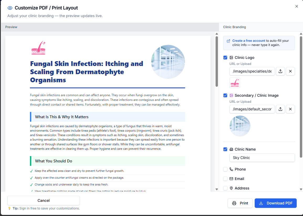Image resolution: width=303 pixels, height=216 pixels.
Task: Click the What You Should Do heading
Action: [107, 161]
